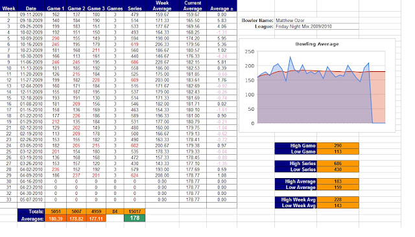Select week 9 series score 686
Image resolution: width=415 pixels, height=237 pixels.
coord(134,62)
